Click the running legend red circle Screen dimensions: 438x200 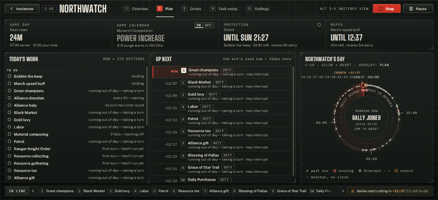click(335, 171)
